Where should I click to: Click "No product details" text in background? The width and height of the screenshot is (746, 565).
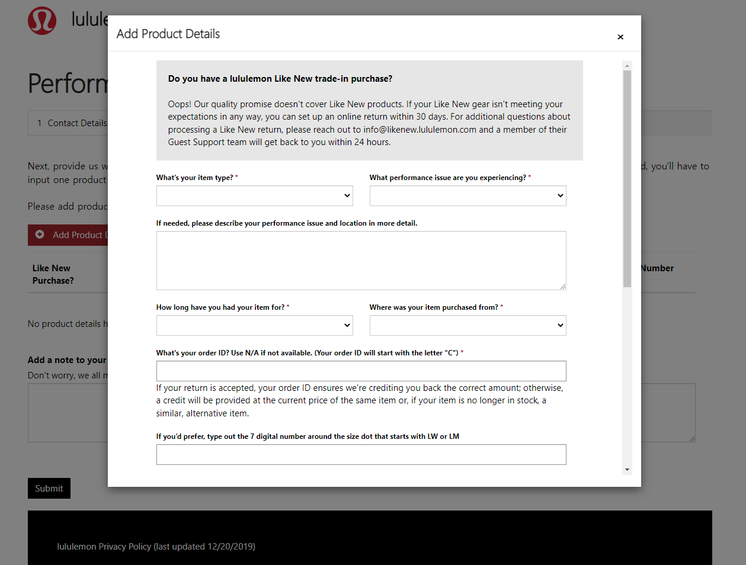point(68,324)
